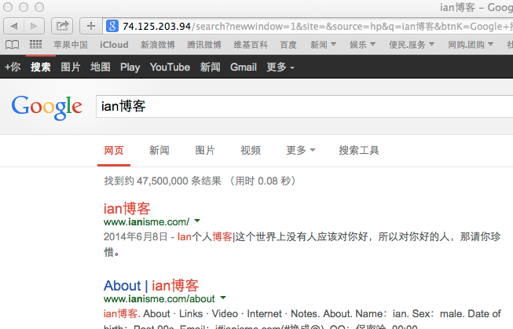Switch to the 图片 results tab

pos(205,151)
